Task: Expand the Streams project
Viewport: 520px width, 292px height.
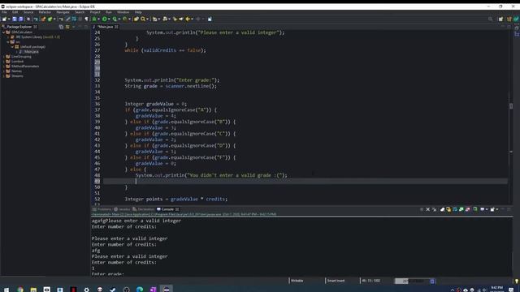Action: pyautogui.click(x=3, y=76)
